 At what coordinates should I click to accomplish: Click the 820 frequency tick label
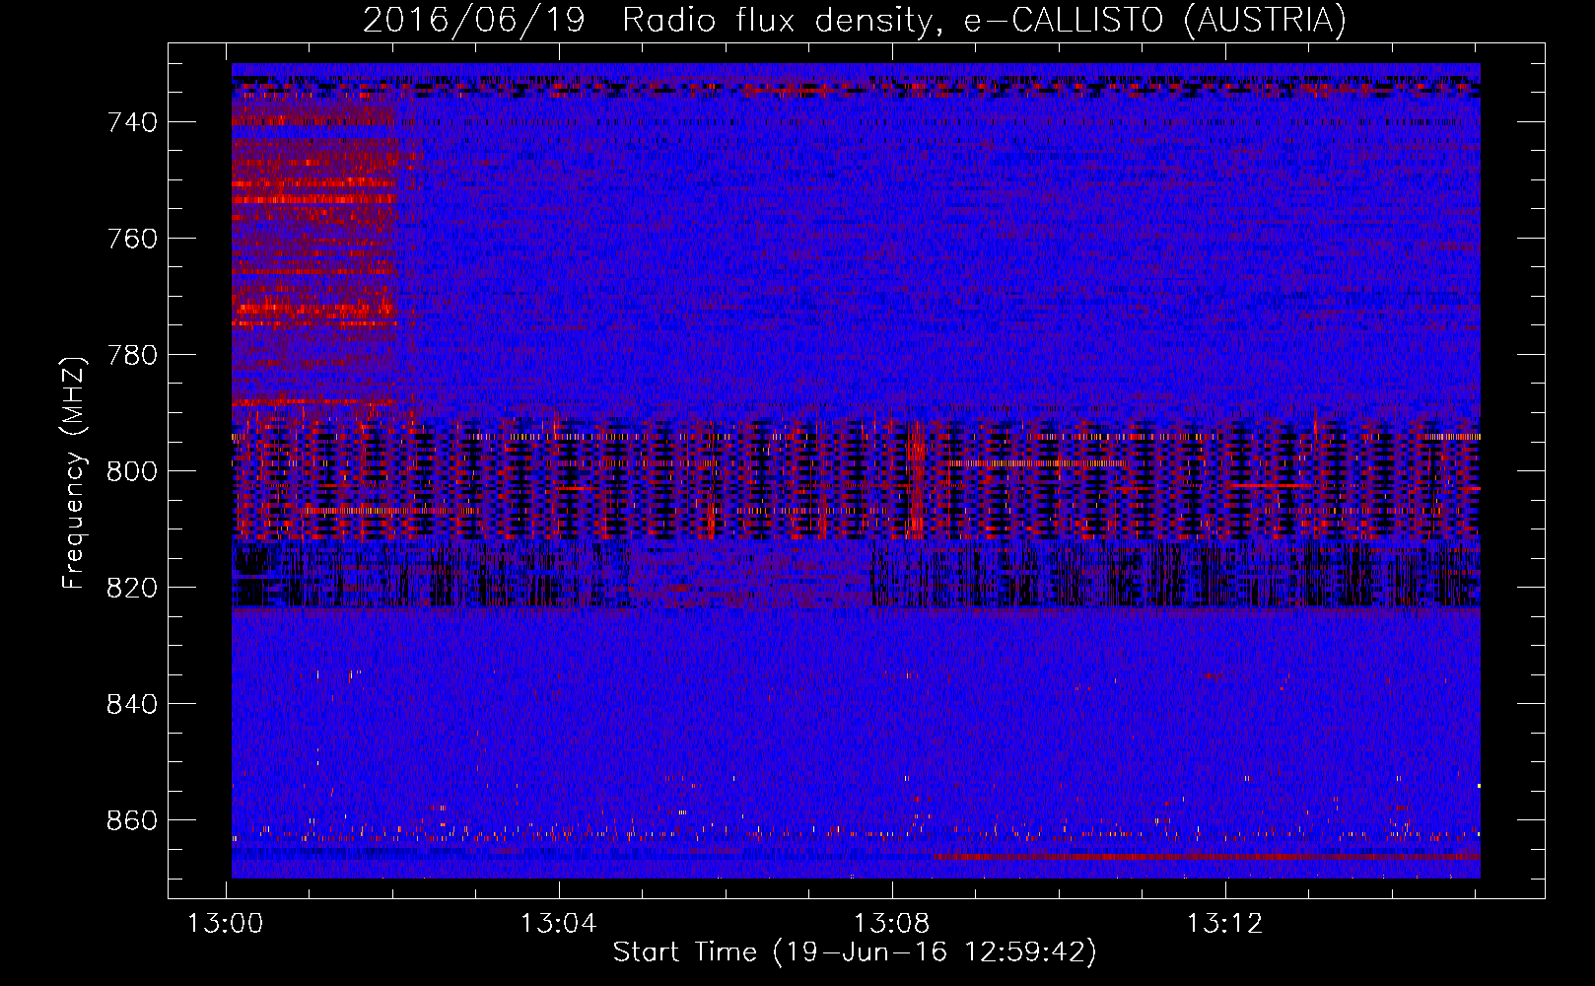tap(132, 588)
